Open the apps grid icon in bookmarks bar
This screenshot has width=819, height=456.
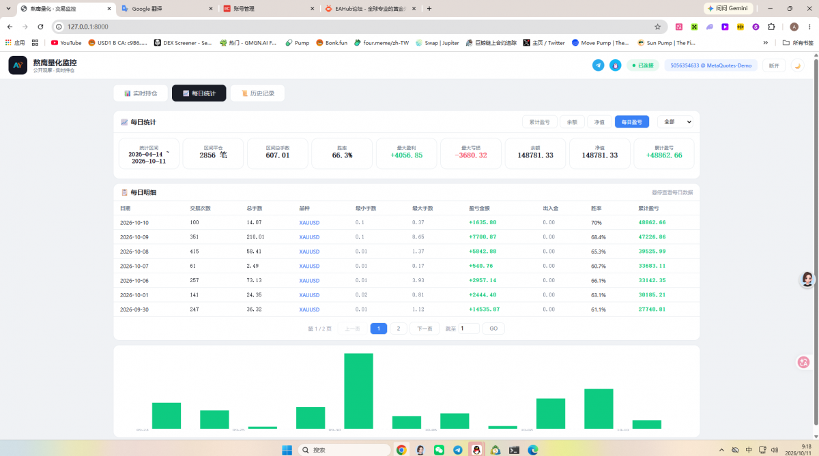click(35, 42)
